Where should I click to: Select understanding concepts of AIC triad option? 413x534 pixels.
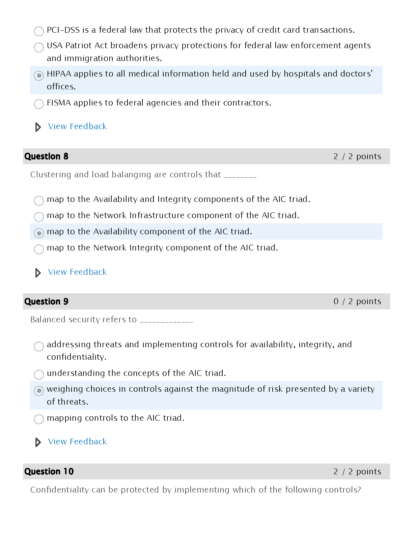coord(39,375)
